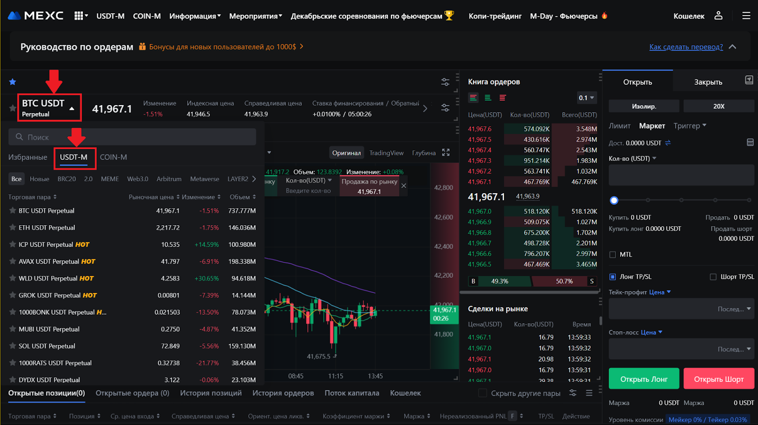Click the transfer arrows beside available balance
This screenshot has width=758, height=425.
coord(668,143)
